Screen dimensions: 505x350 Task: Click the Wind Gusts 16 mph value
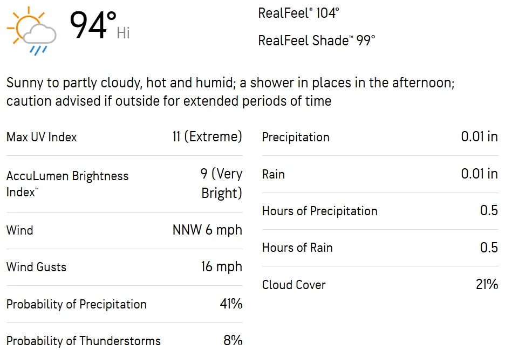(222, 266)
